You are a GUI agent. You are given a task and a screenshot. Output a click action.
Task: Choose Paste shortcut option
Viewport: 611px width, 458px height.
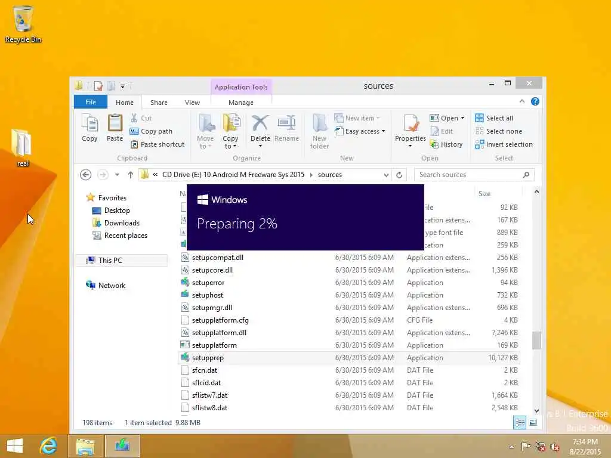158,144
